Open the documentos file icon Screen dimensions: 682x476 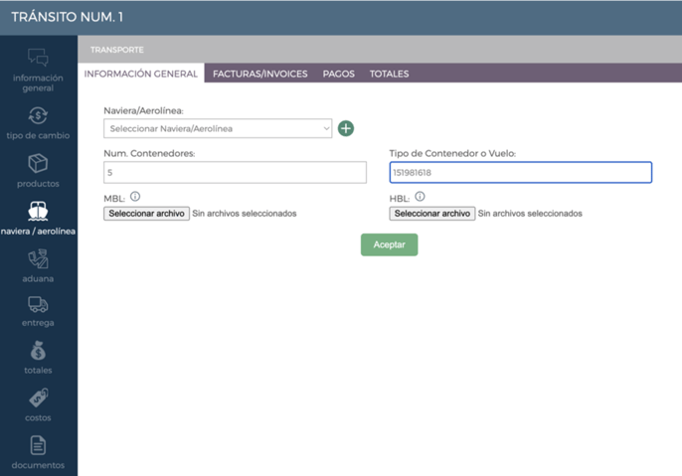pos(38,445)
